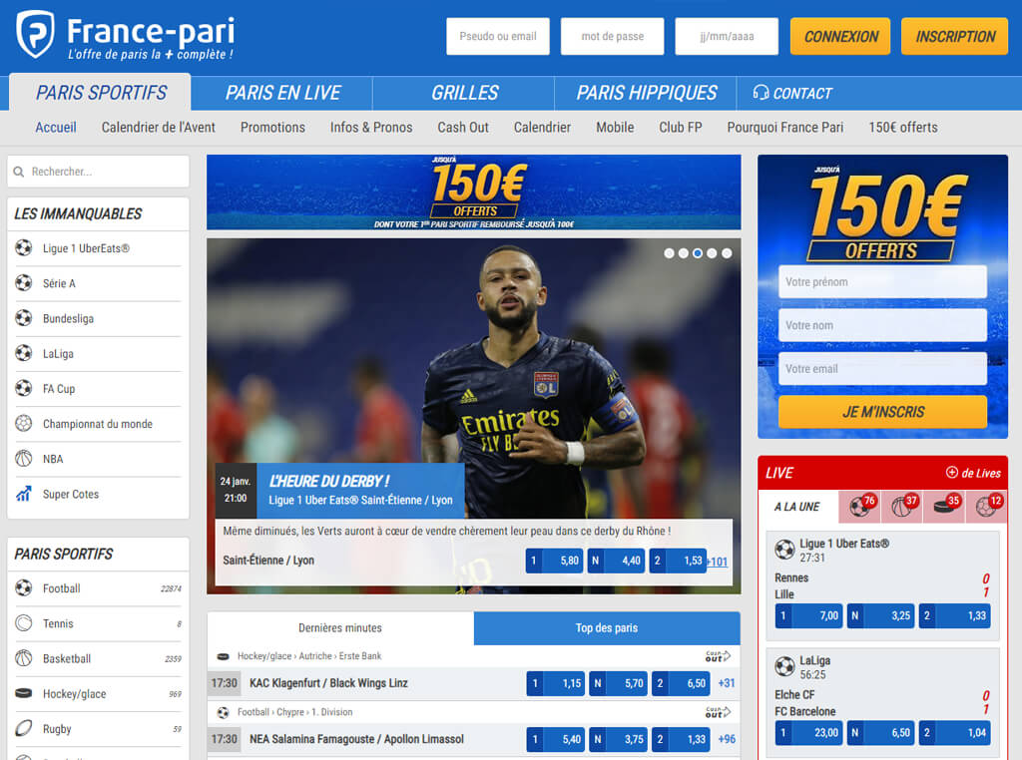Select live football icon with badge 76
Screen dimensions: 1022x760
pyautogui.click(x=859, y=507)
